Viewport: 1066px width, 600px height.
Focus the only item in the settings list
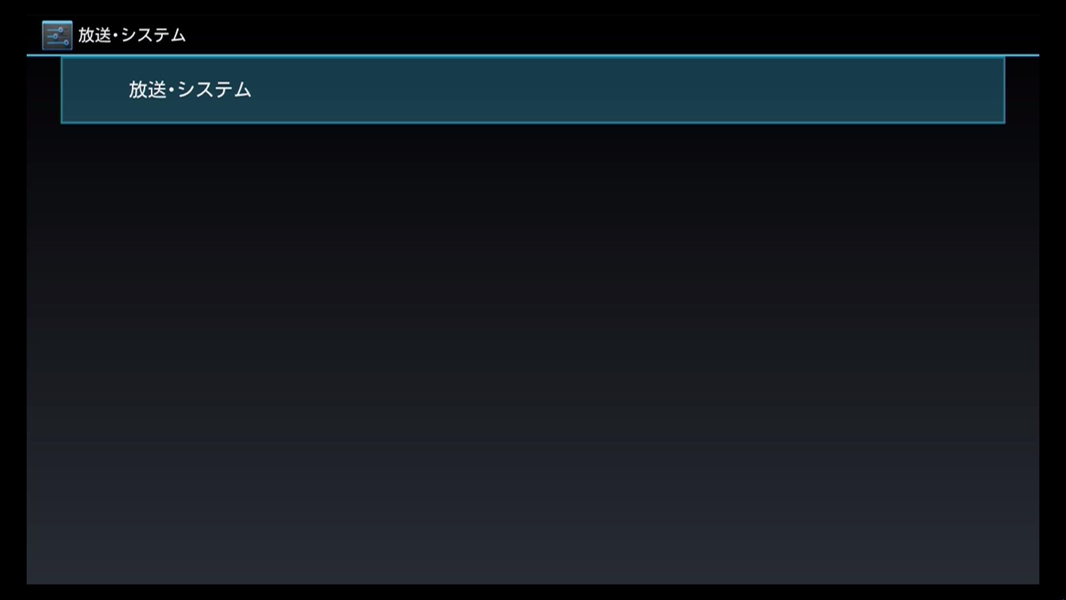click(x=533, y=90)
